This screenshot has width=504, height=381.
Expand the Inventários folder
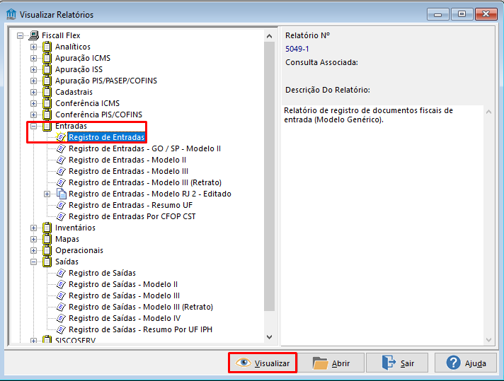coord(33,228)
